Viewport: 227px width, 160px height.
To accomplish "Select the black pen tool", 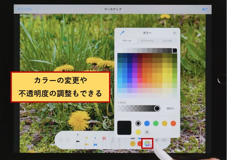I will point(78,141).
